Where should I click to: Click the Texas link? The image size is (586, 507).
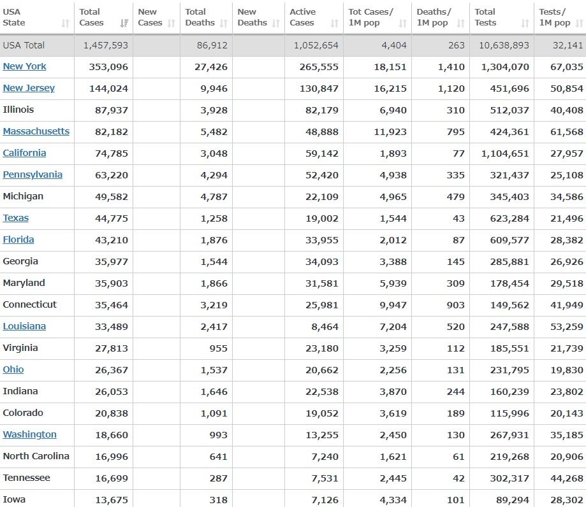[x=16, y=218]
